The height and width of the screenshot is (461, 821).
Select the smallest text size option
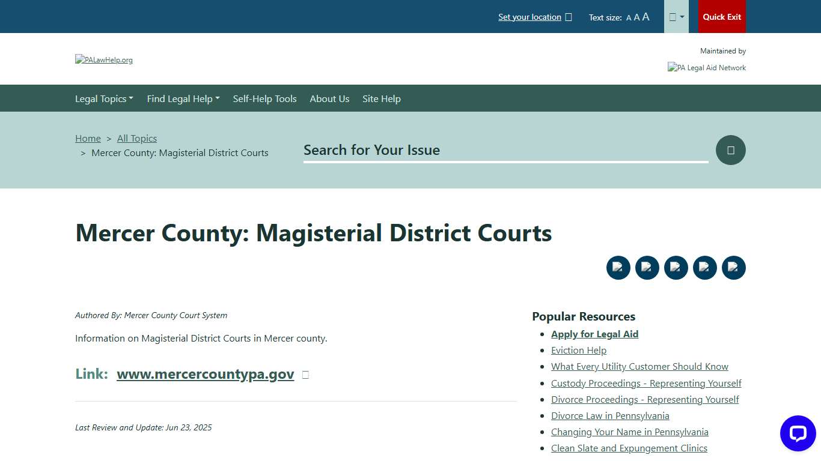point(629,17)
